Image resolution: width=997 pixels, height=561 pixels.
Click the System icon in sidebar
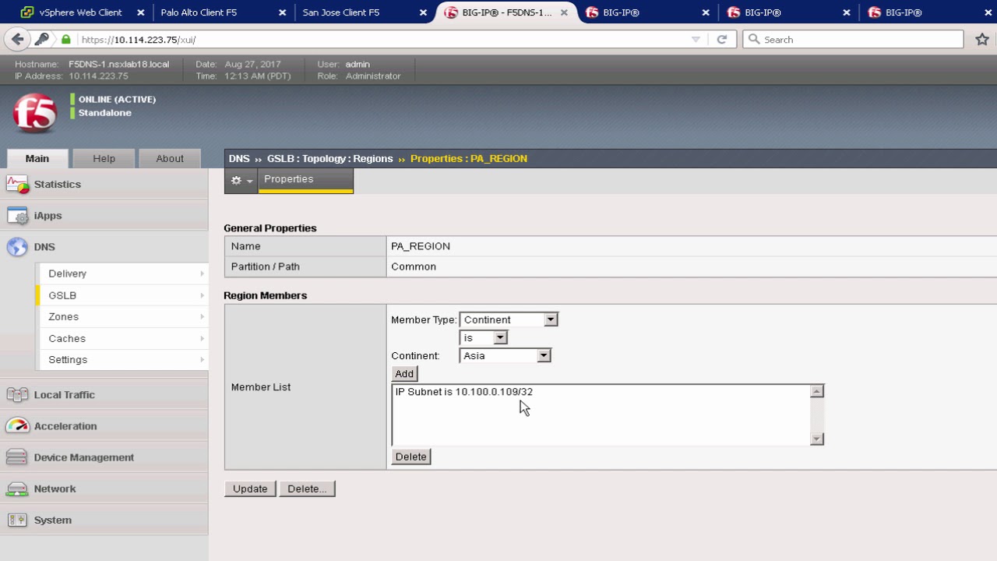17,520
